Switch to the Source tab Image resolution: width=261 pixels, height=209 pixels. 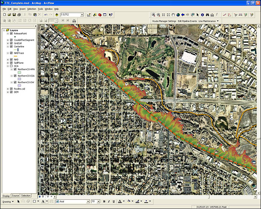pyautogui.click(x=15, y=196)
